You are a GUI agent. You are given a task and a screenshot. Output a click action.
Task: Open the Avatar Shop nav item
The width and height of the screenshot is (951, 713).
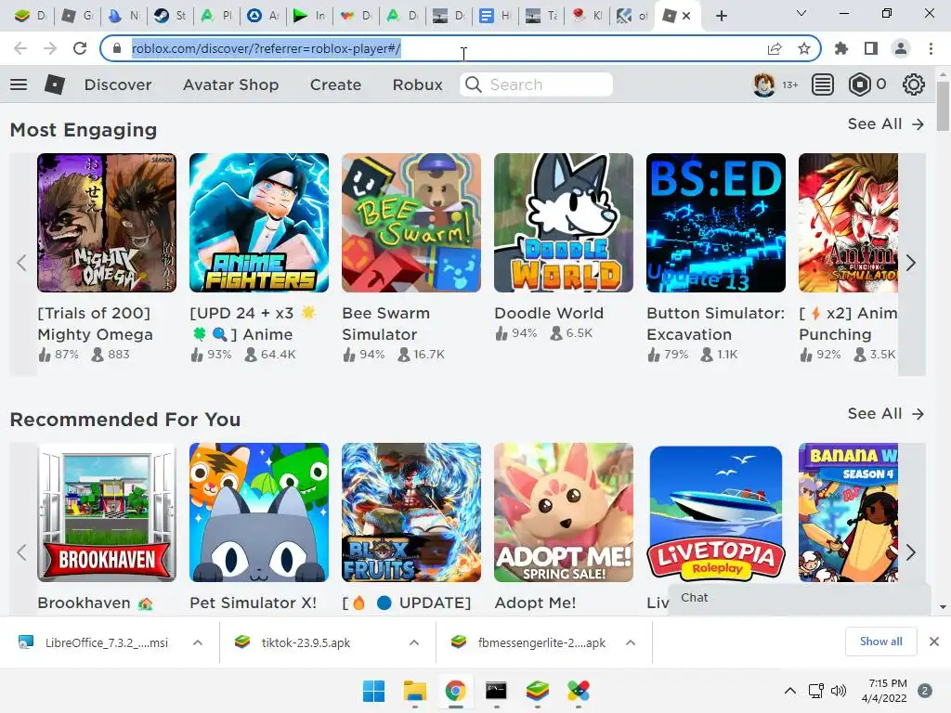pyautogui.click(x=231, y=84)
